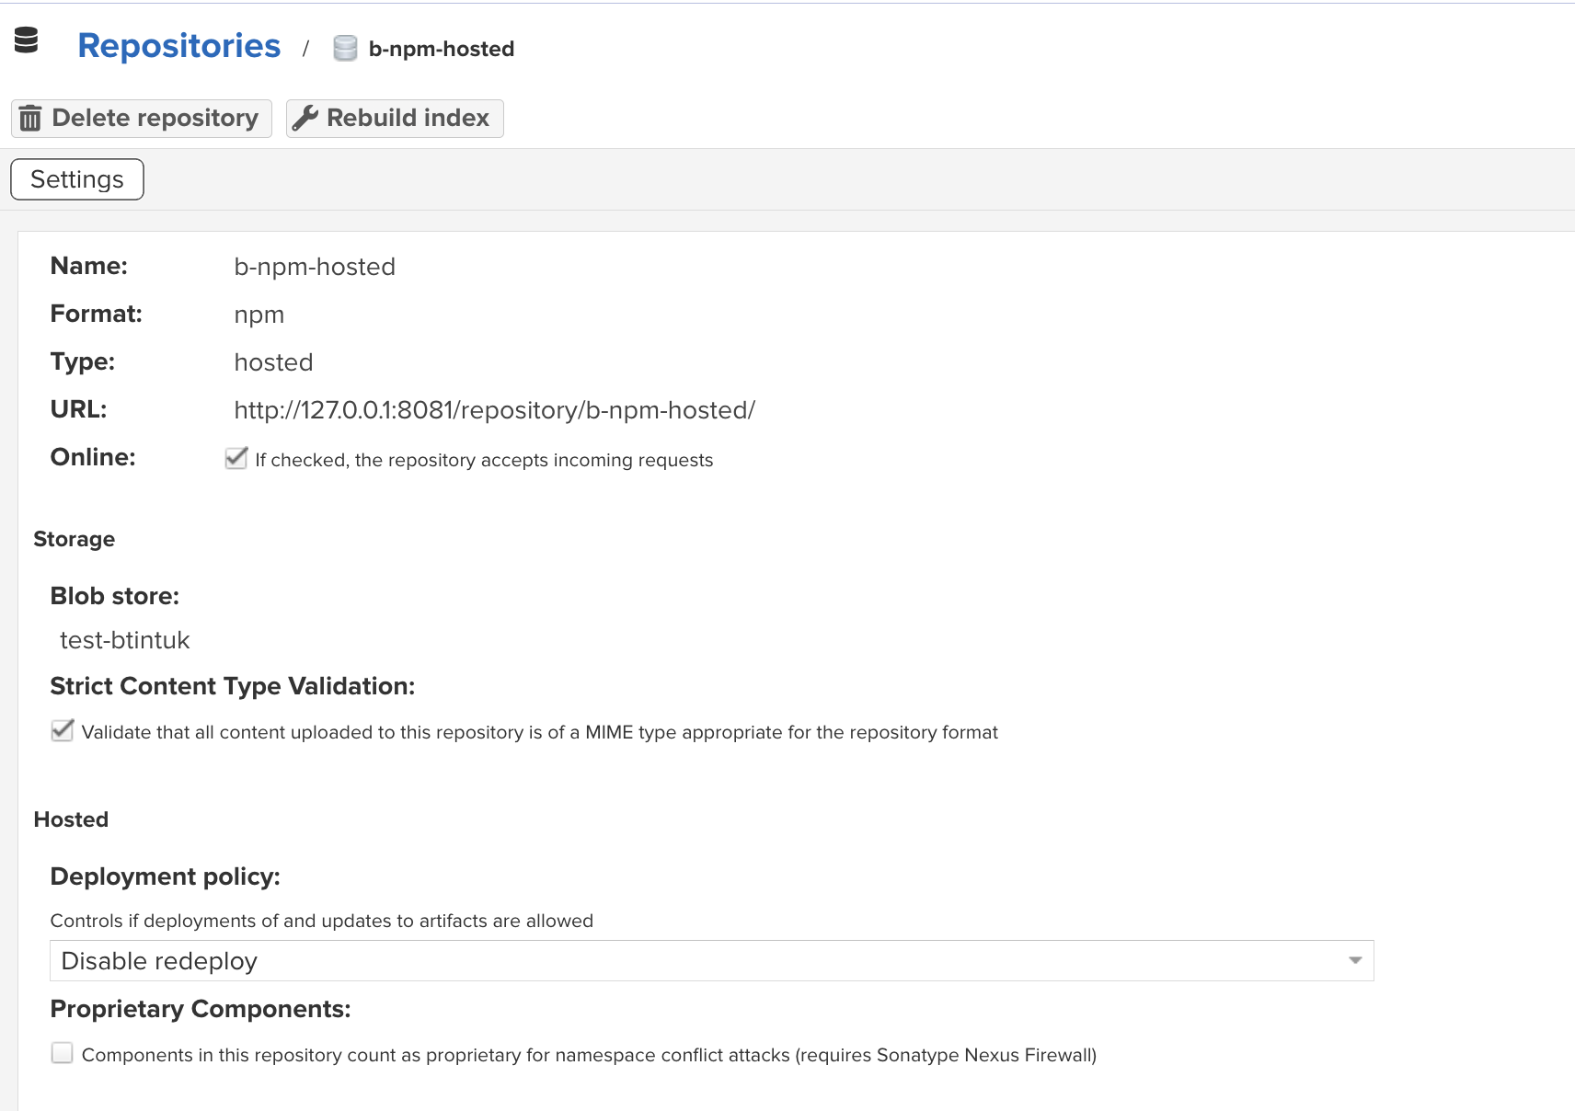Click the database stack icon beside Repositories
Viewport: 1575px width, 1111px height.
click(27, 40)
